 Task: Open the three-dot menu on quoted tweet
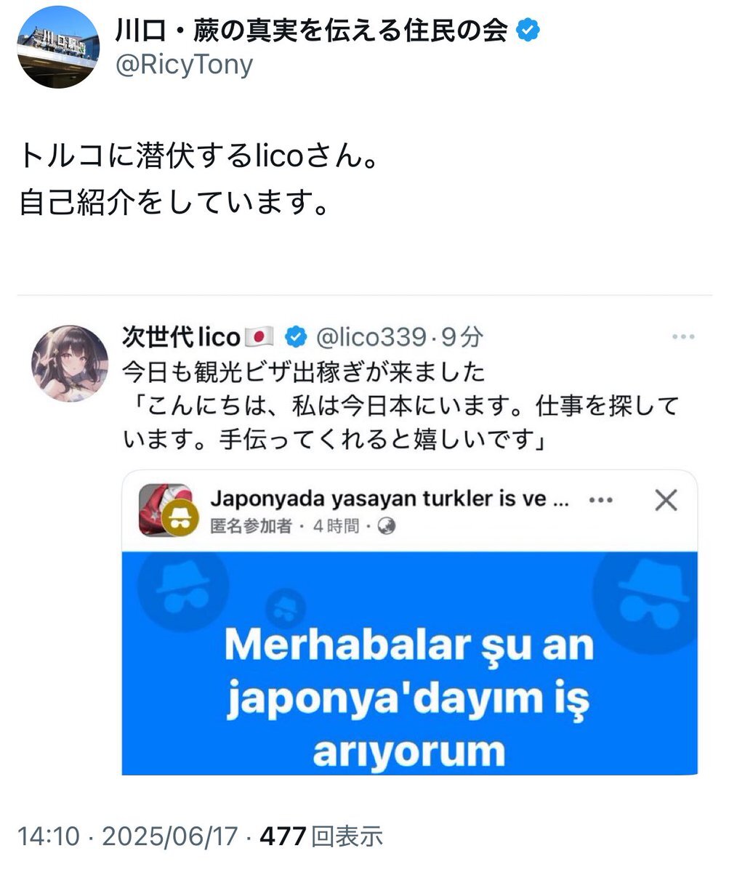(x=683, y=337)
